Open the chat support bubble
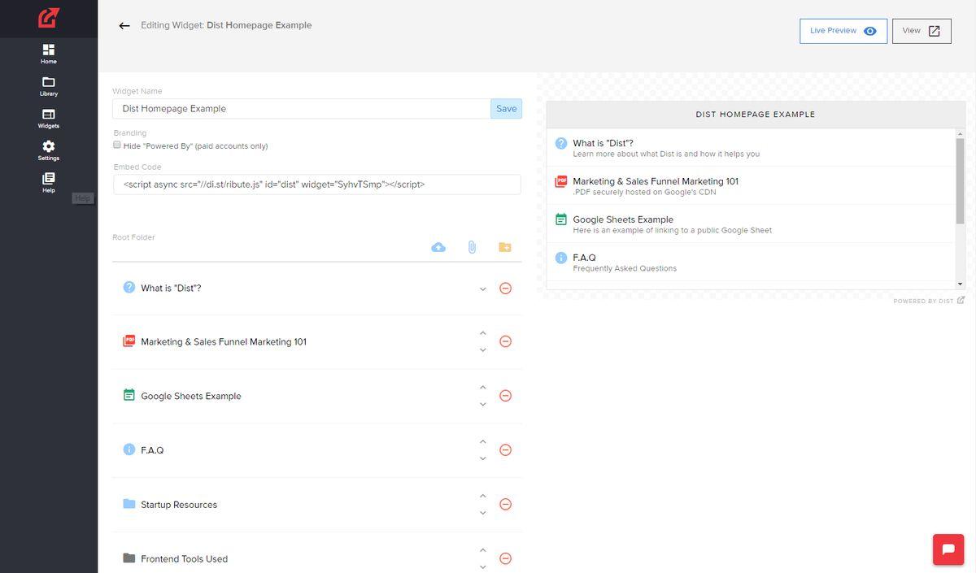 (x=948, y=549)
